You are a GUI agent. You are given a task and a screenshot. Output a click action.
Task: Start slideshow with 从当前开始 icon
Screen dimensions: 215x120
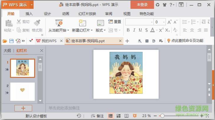click(x=59, y=23)
